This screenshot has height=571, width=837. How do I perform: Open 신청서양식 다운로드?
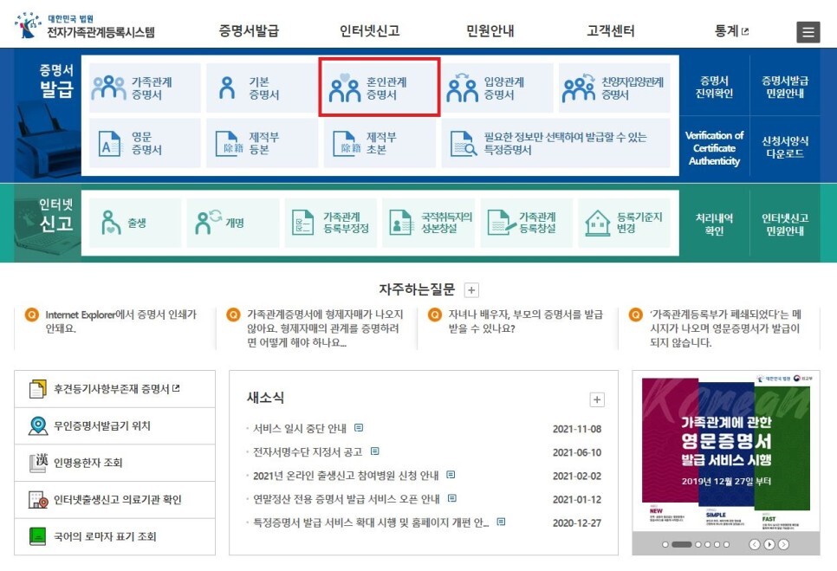[x=785, y=147]
